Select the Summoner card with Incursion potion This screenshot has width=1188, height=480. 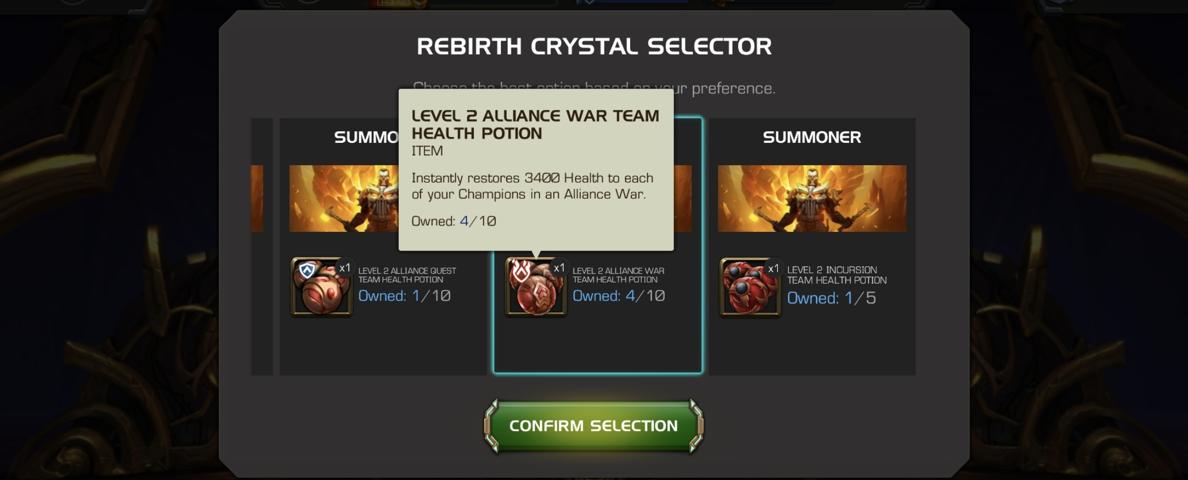tap(812, 247)
